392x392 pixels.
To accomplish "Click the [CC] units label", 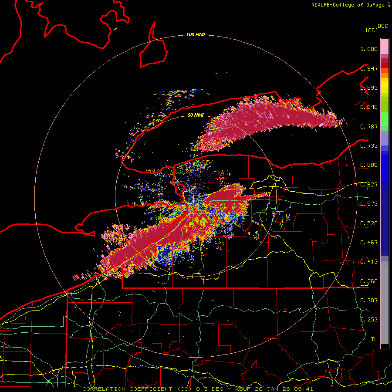I will click(x=372, y=30).
